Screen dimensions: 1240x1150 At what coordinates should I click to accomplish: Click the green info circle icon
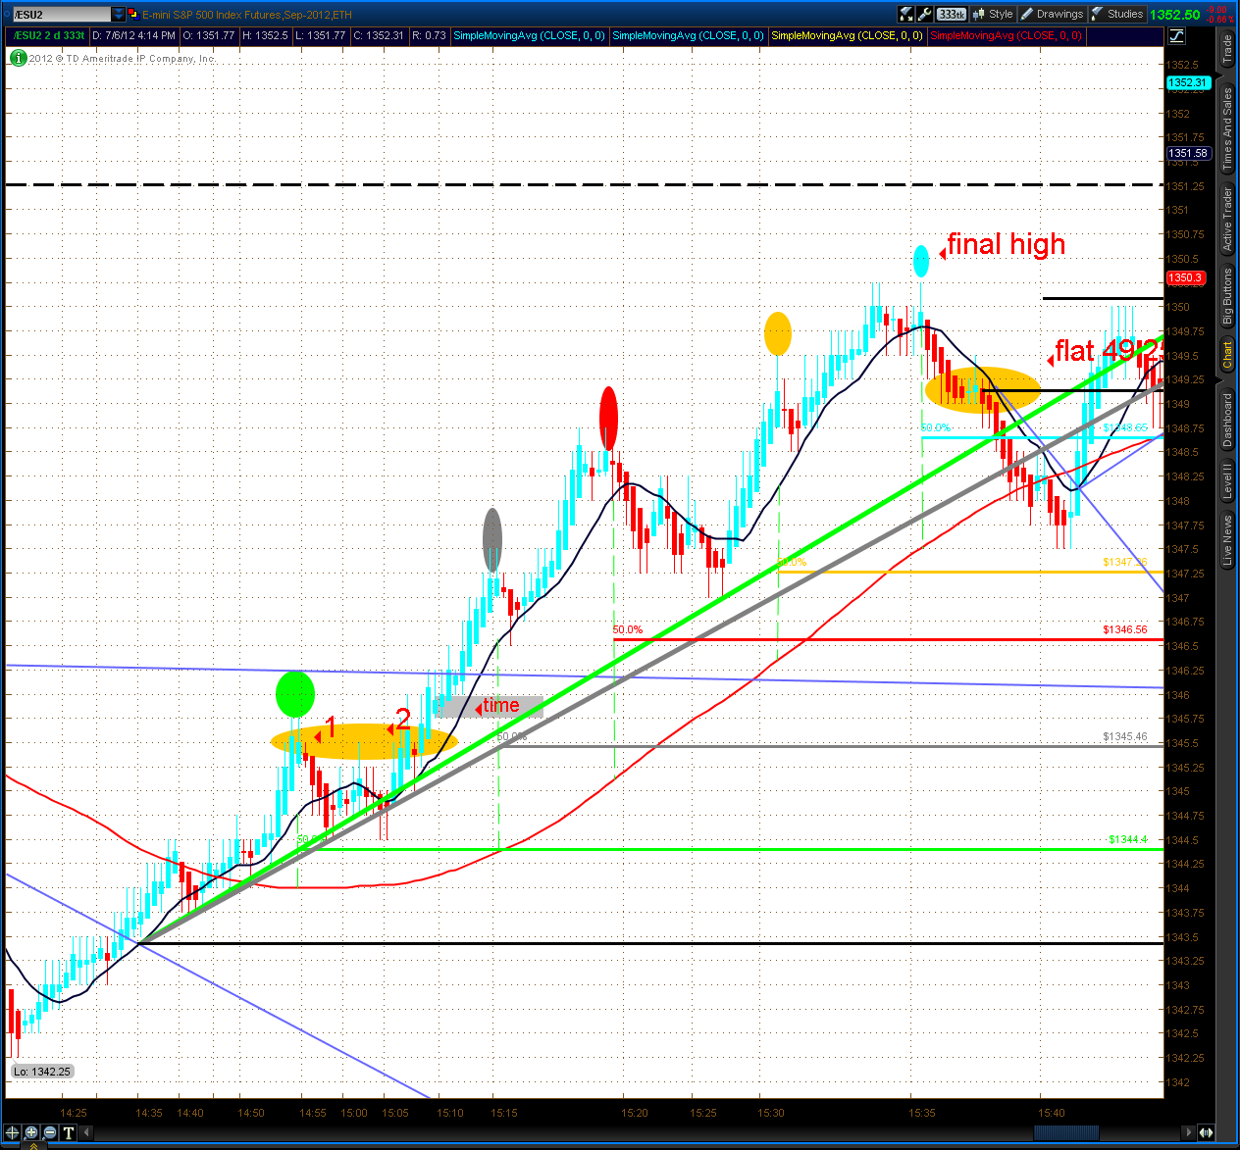[x=18, y=58]
